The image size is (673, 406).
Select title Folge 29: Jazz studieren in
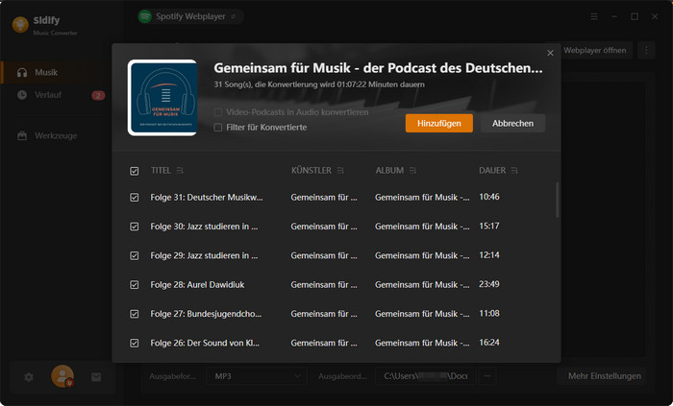(204, 255)
